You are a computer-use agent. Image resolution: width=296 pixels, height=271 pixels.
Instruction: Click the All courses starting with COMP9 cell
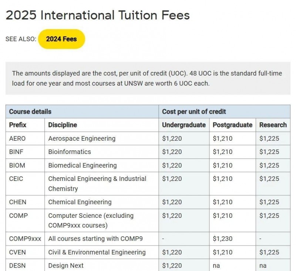tap(101, 239)
